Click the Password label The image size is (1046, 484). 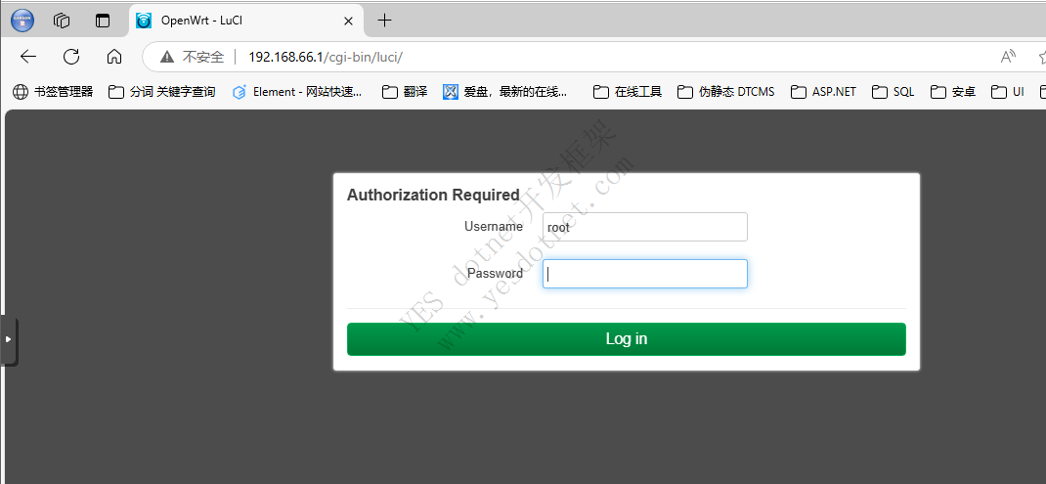pyautogui.click(x=495, y=274)
